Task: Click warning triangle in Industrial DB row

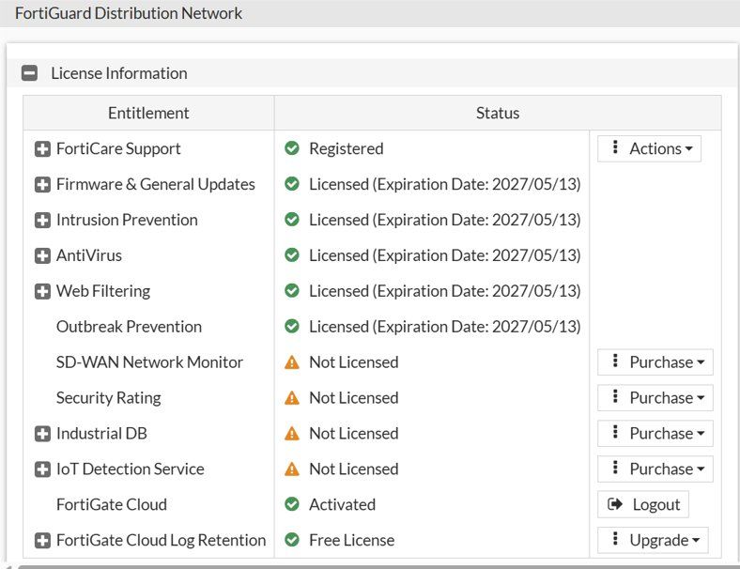Action: 292,433
